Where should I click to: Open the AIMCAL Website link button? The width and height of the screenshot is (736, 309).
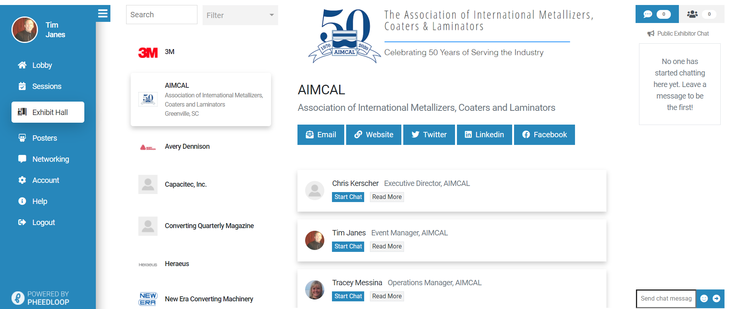(374, 135)
